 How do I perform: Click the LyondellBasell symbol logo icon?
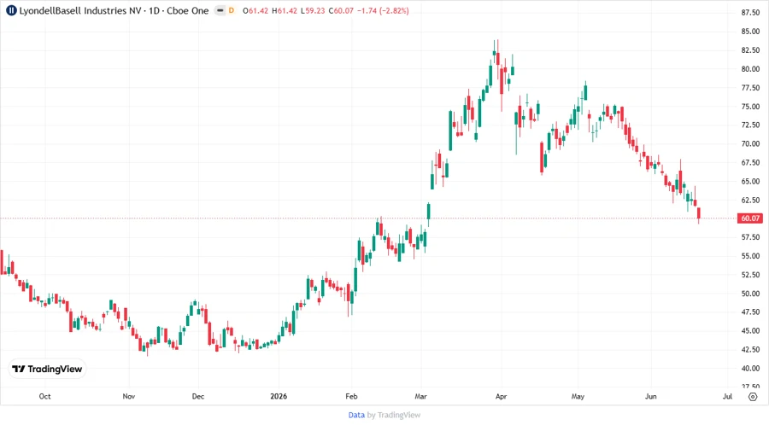click(x=11, y=10)
